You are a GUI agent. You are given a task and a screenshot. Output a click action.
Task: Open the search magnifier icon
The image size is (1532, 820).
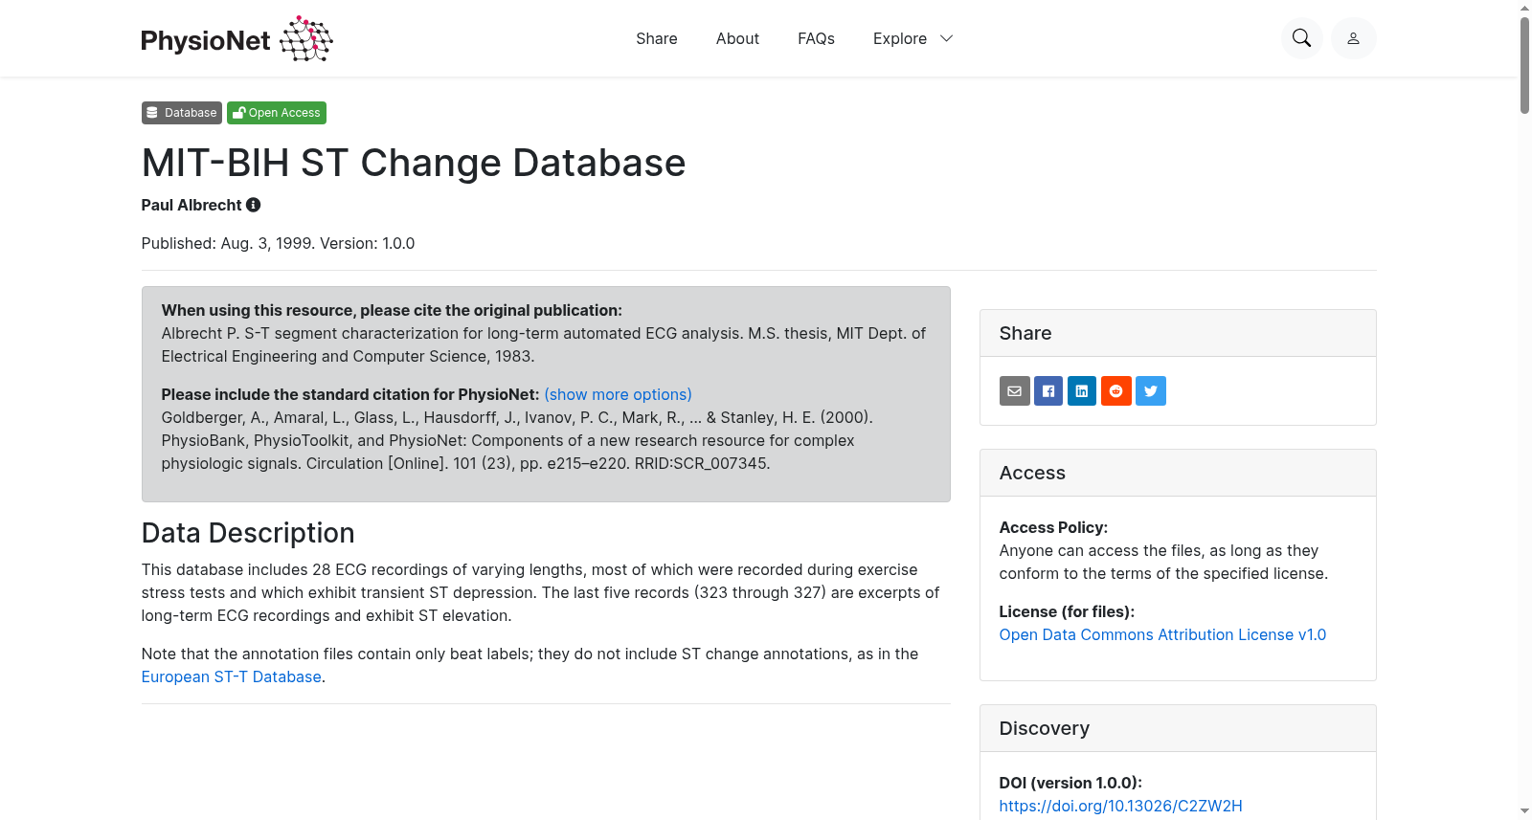click(x=1301, y=38)
